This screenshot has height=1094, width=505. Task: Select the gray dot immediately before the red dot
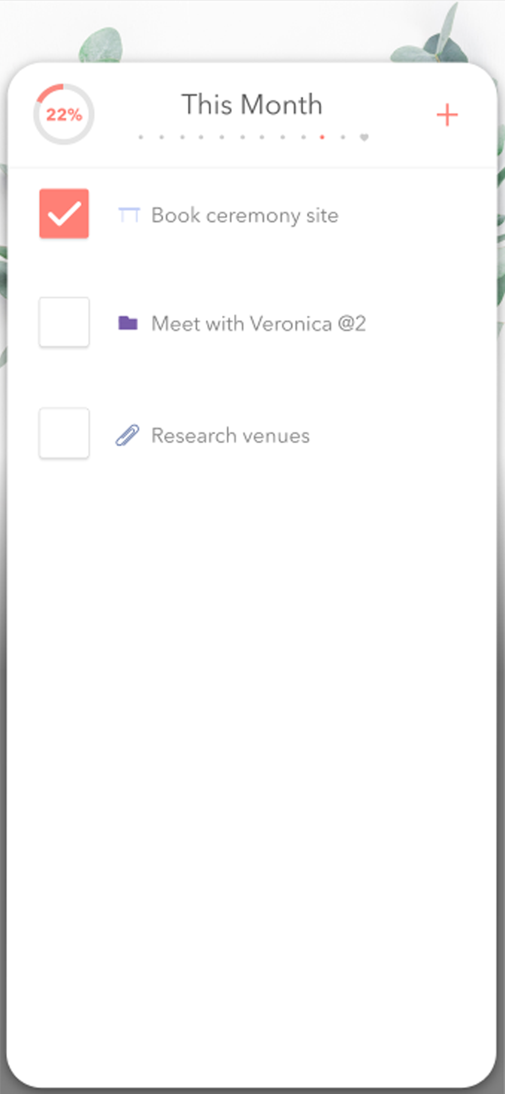click(x=303, y=137)
